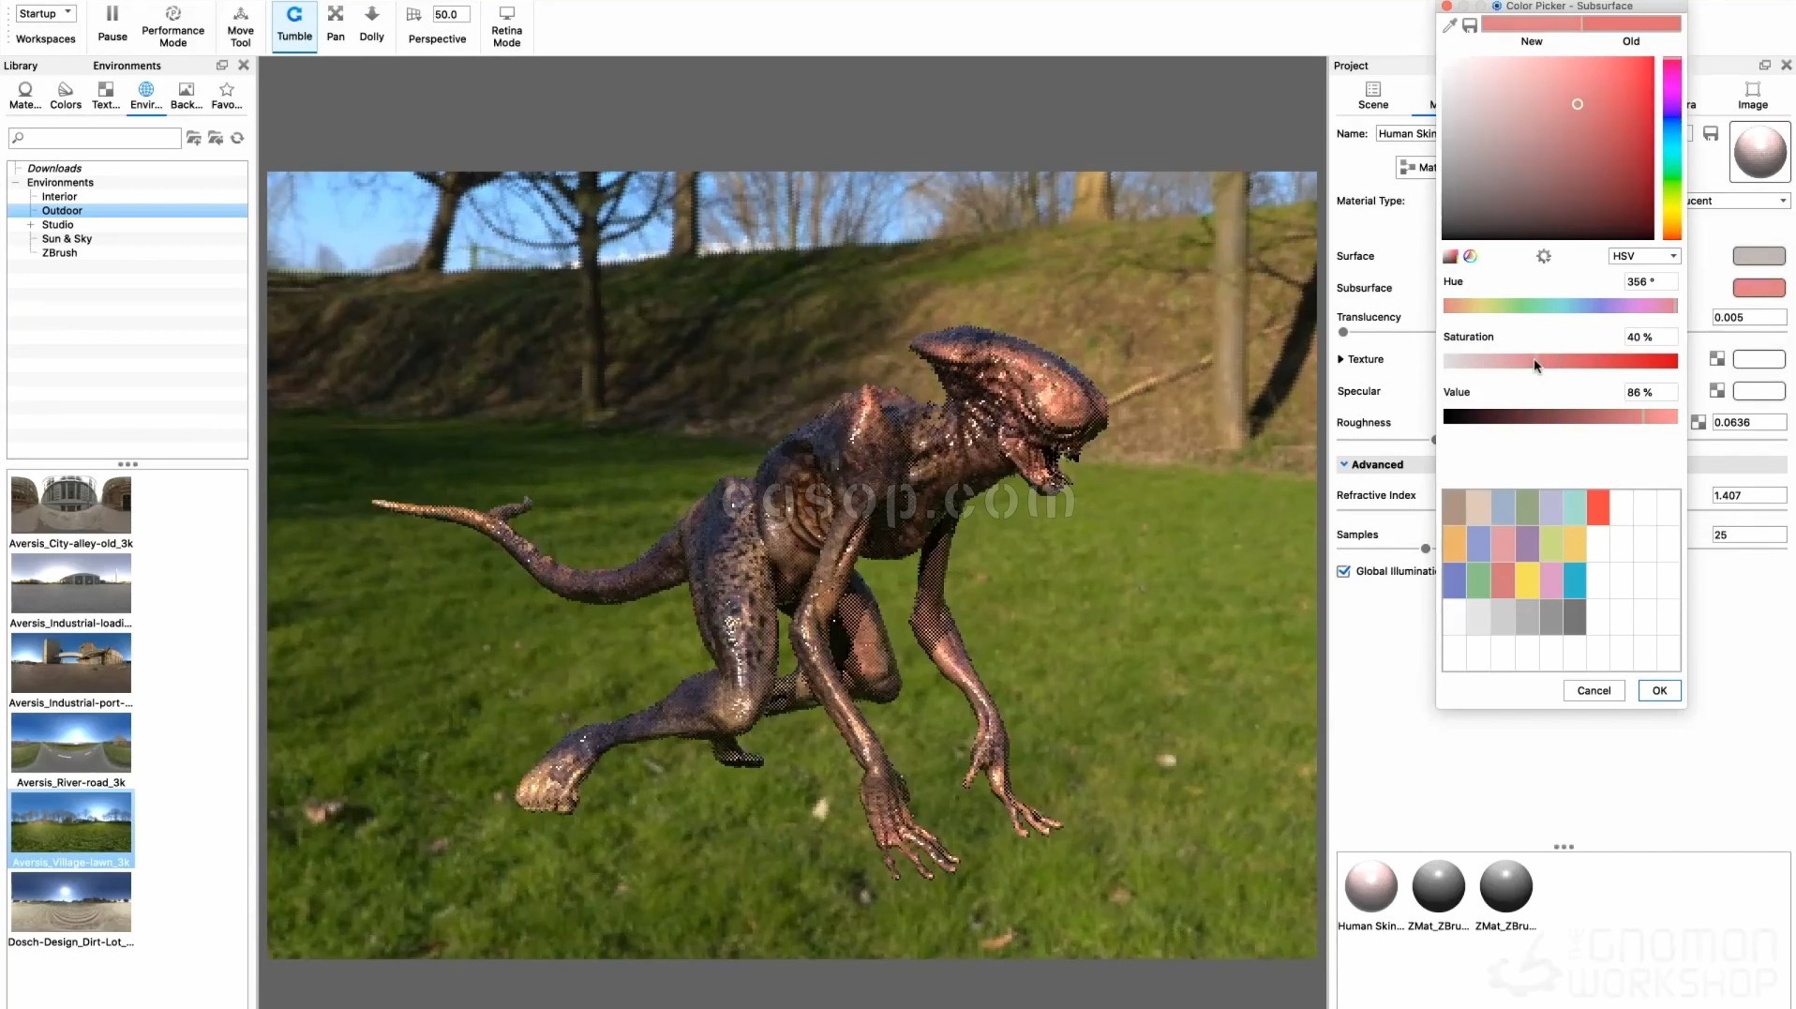
Task: Cancel the Color Picker dialog
Action: coord(1594,690)
